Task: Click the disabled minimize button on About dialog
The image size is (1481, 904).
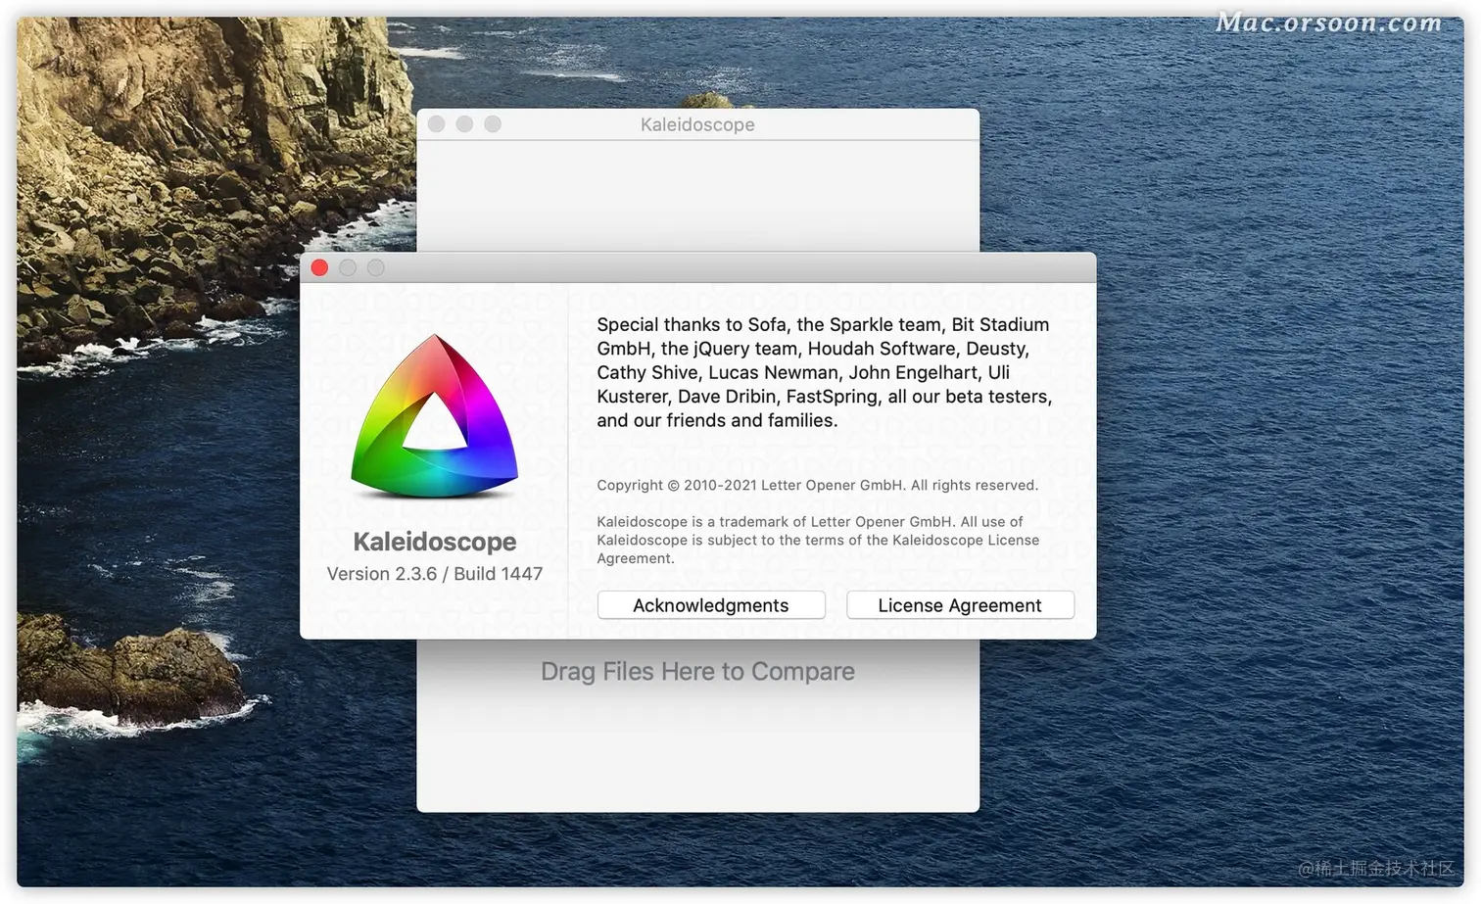Action: 348,267
